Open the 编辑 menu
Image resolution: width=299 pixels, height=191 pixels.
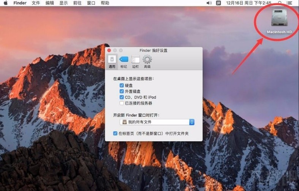point(49,3)
